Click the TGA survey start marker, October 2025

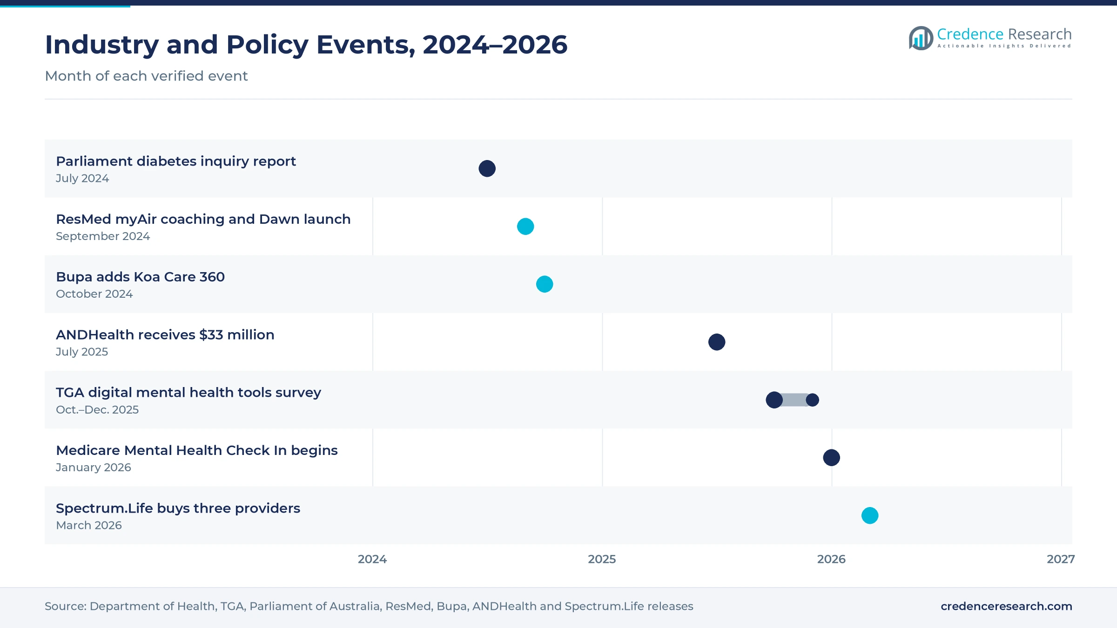774,400
